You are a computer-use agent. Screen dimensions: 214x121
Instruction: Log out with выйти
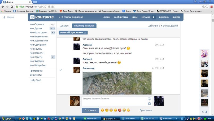176,17
